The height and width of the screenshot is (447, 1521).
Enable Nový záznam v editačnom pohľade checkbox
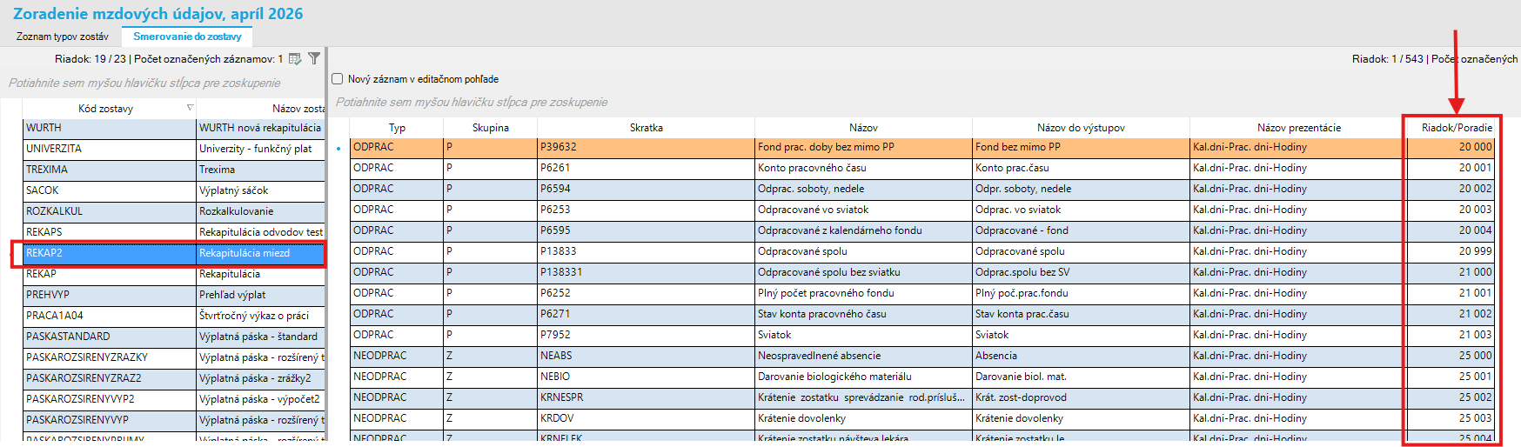click(338, 78)
